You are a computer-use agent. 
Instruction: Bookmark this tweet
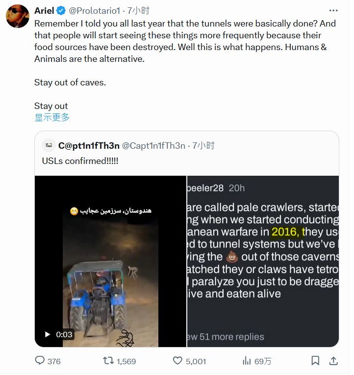[x=316, y=361]
